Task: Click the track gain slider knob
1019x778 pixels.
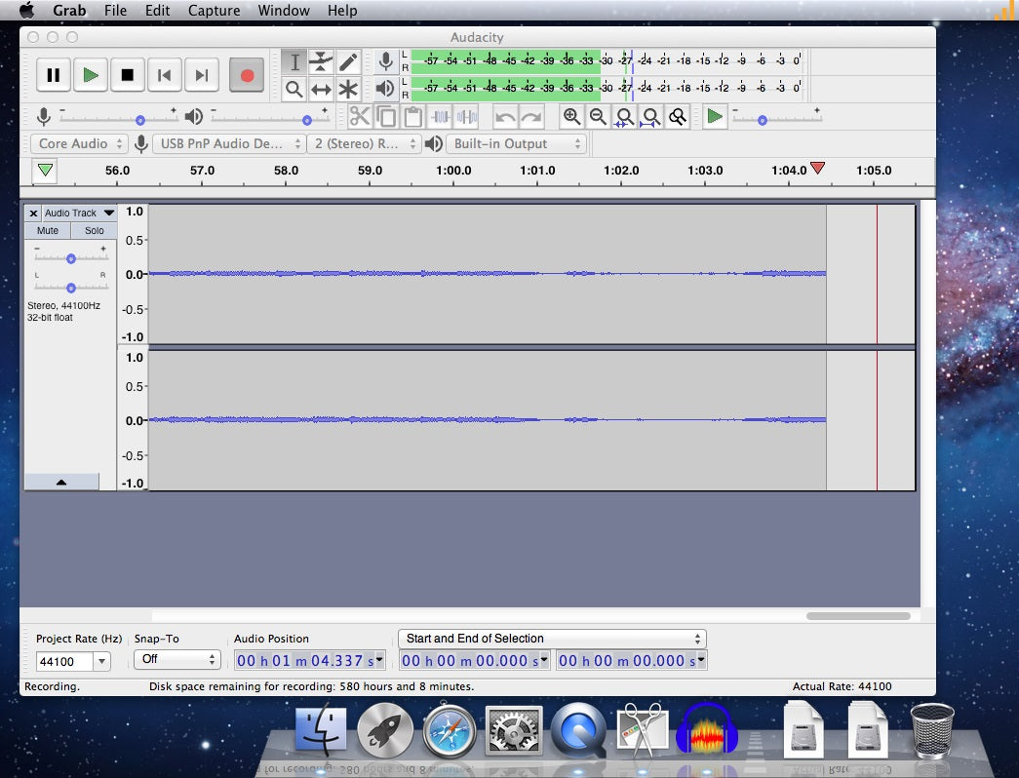Action: [x=71, y=258]
